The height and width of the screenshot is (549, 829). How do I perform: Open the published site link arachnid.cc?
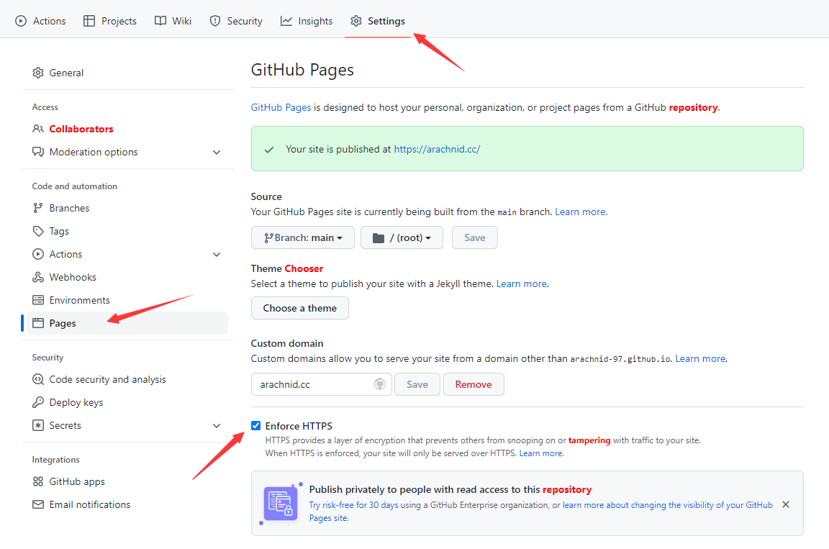pyautogui.click(x=437, y=149)
